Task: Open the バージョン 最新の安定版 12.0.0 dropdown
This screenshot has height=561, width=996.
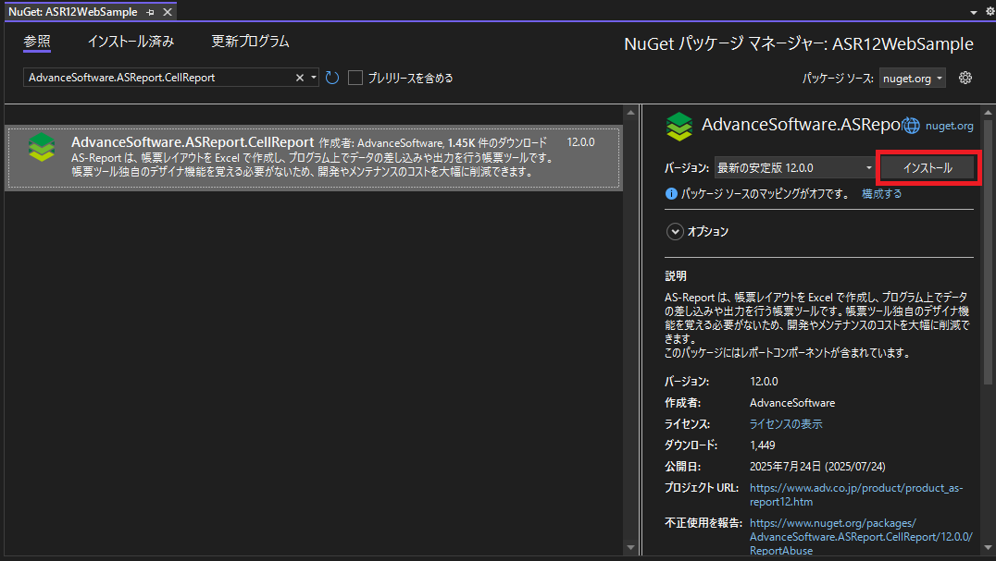Action: click(x=794, y=168)
